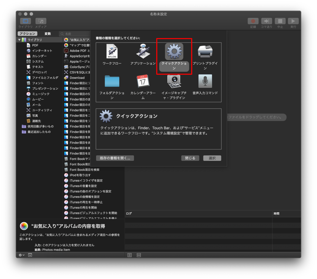Collapse the ライブラリ disclosure triangle

pos(20,40)
